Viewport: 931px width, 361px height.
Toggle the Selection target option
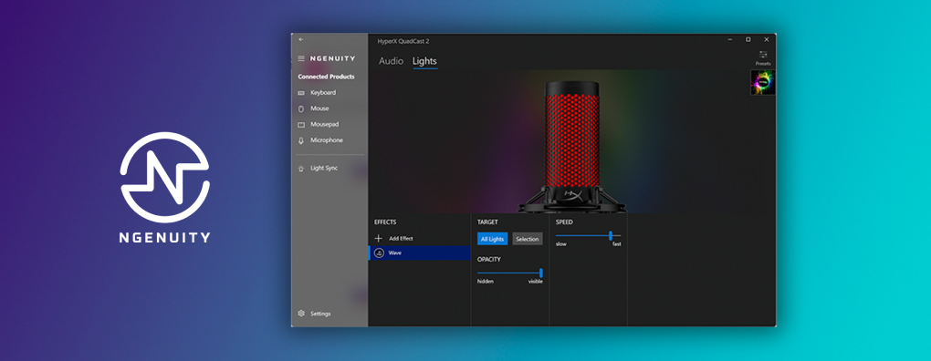(x=528, y=239)
